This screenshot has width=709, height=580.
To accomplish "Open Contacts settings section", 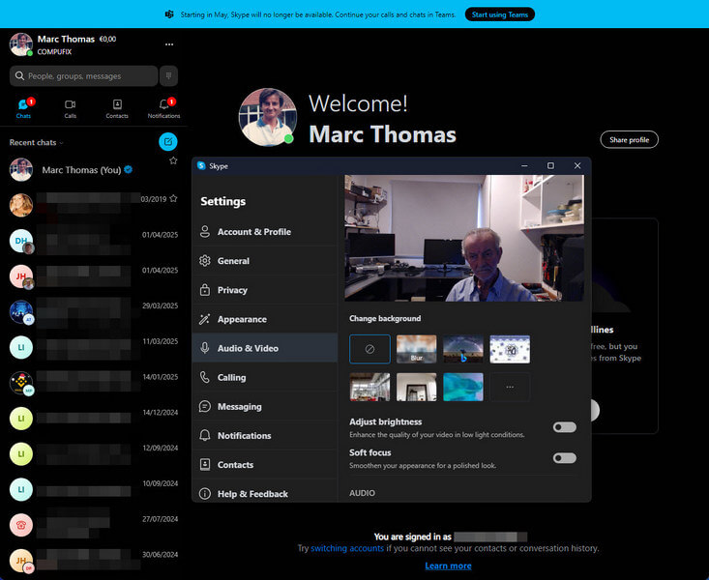I will 265,464.
